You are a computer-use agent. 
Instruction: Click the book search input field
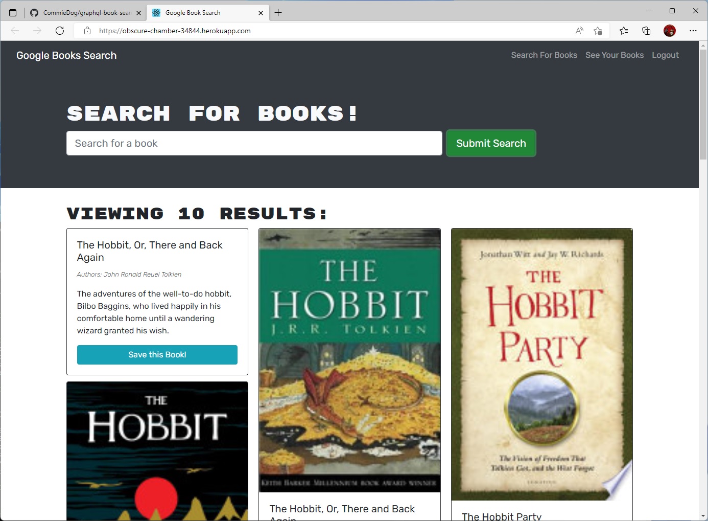click(x=254, y=143)
